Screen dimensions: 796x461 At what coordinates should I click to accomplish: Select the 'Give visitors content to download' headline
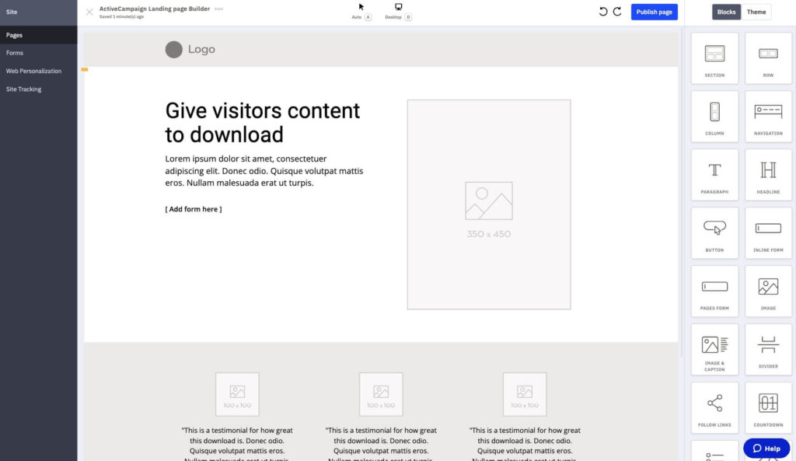coord(263,122)
